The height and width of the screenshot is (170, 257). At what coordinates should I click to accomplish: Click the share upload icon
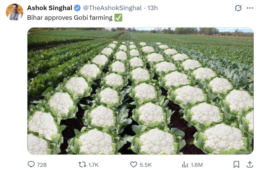pos(250,164)
